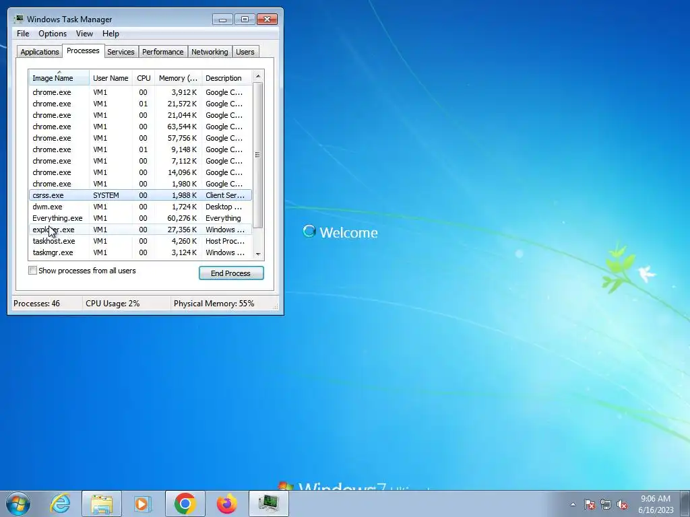Select chrome.exe using 9,148 K memory
The height and width of the screenshot is (517, 690).
point(140,149)
